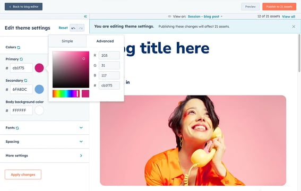The width and height of the screenshot is (301, 191).
Task: Click the undo arrow icon
Action: (x=73, y=28)
